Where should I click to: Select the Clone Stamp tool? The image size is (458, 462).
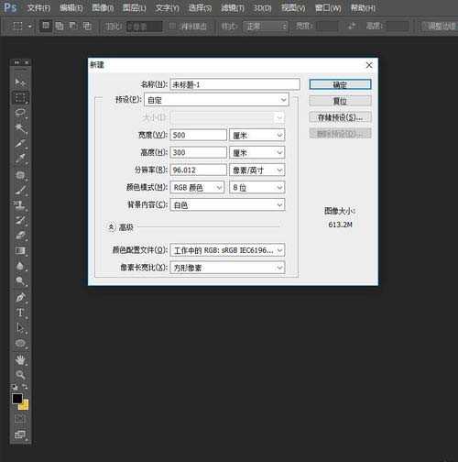20,204
